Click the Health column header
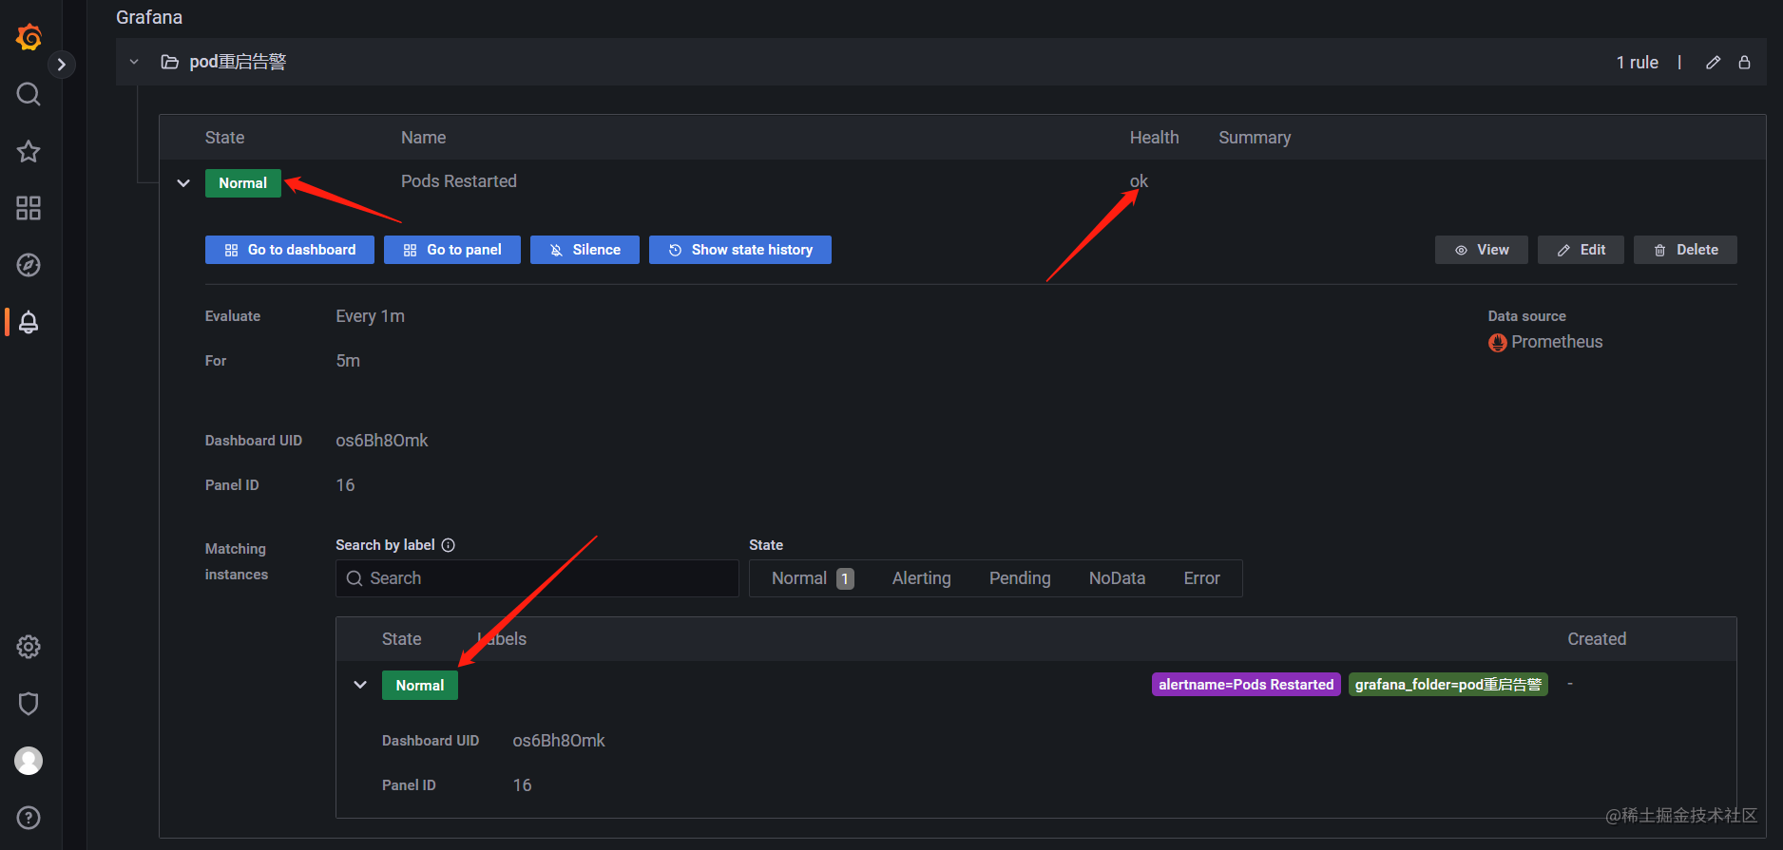The image size is (1783, 850). (1155, 138)
